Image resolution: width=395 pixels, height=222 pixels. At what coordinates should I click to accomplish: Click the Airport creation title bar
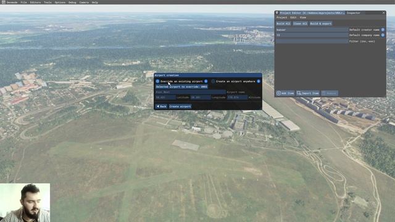pos(208,75)
